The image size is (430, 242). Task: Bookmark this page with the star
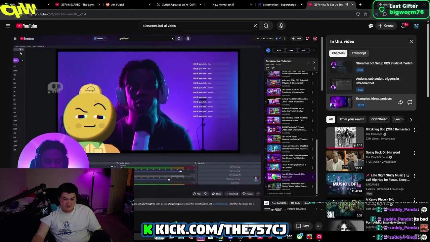pos(365,14)
